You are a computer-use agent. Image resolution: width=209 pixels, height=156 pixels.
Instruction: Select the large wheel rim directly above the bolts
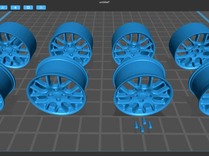tap(143, 87)
